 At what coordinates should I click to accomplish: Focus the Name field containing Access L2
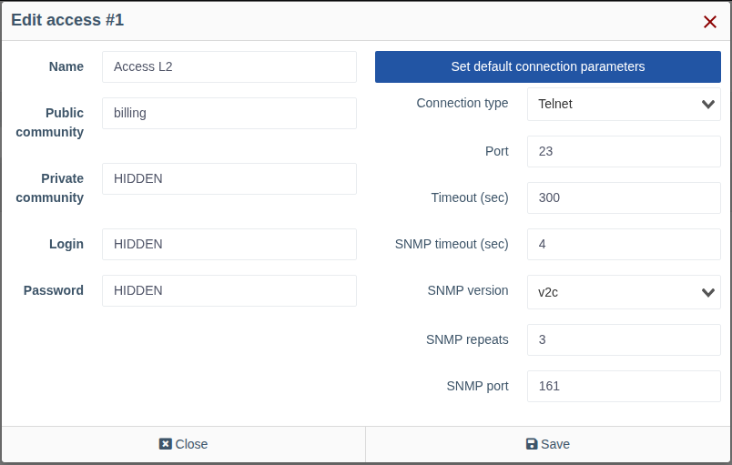[x=229, y=66]
